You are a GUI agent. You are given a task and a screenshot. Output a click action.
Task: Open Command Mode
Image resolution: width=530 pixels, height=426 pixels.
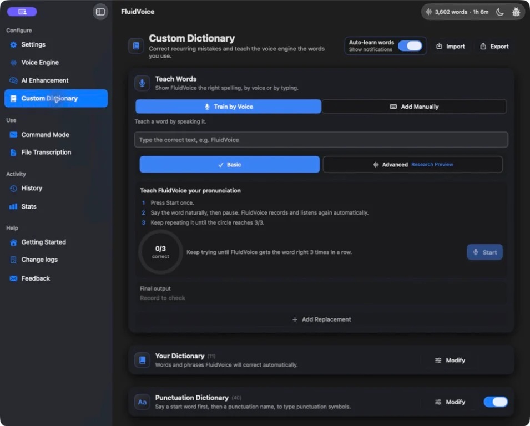pyautogui.click(x=56, y=134)
